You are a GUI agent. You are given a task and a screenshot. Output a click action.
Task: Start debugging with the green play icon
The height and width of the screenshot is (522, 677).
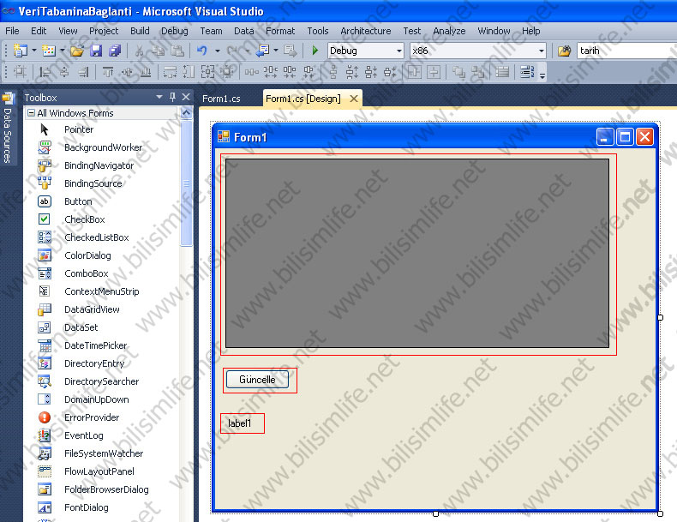point(315,51)
